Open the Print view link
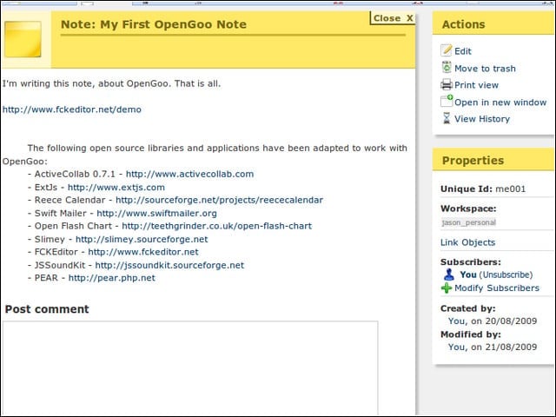The width and height of the screenshot is (556, 417). (476, 85)
